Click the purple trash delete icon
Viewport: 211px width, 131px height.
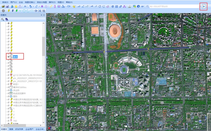pos(42,6)
